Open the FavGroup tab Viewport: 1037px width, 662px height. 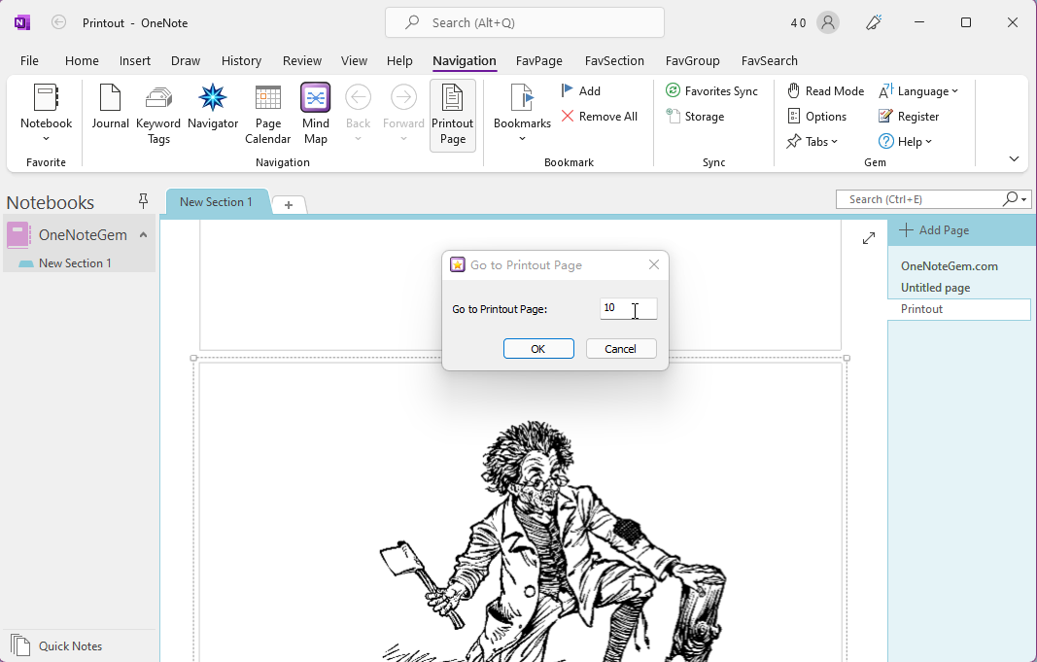point(692,61)
